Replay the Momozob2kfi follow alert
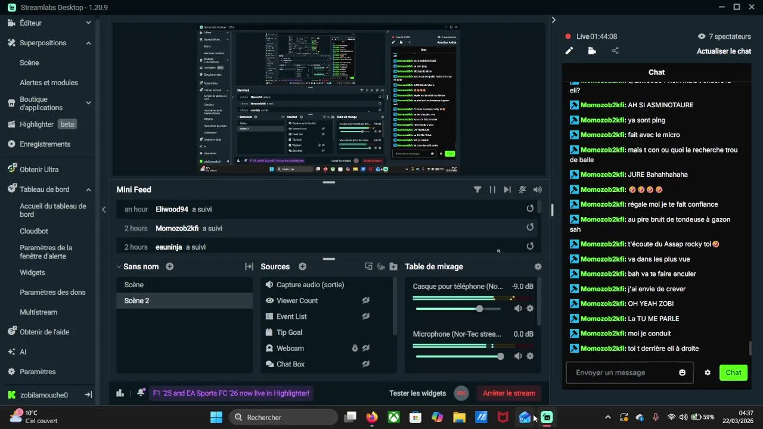Screen dimensions: 763x429 coord(530,227)
